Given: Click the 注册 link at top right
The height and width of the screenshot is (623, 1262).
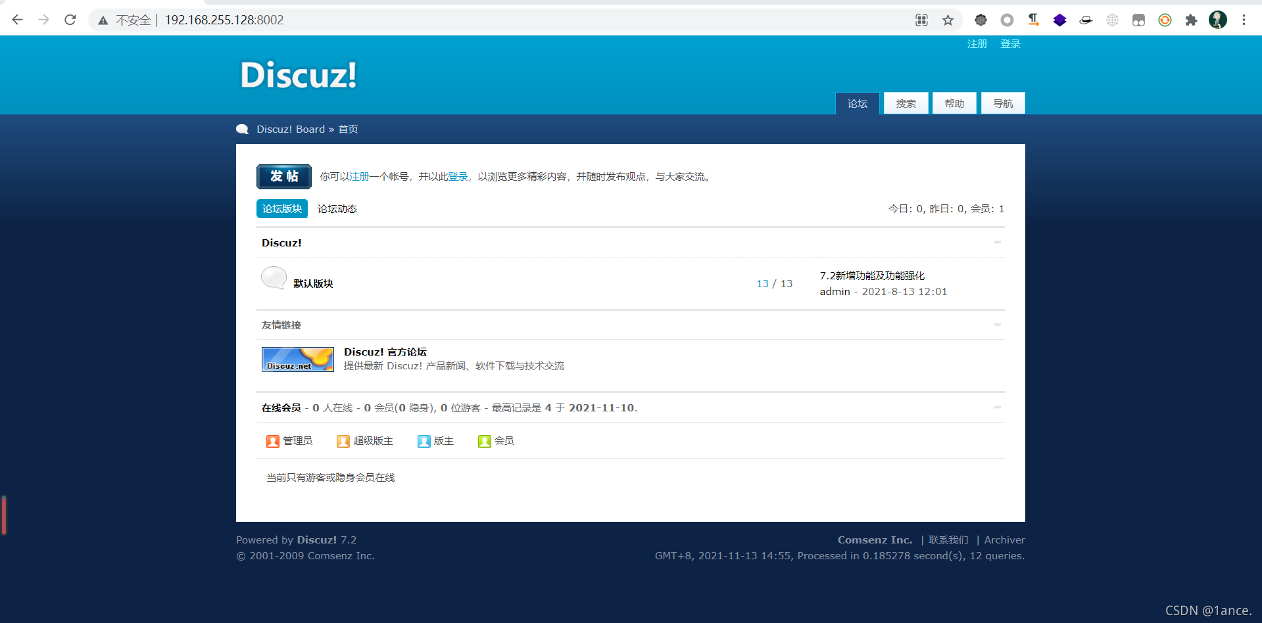Looking at the screenshot, I should [x=977, y=44].
